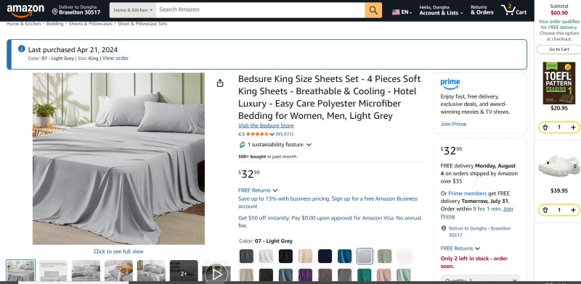
Task: Click the delivery location pin icon
Action: coord(55,12)
